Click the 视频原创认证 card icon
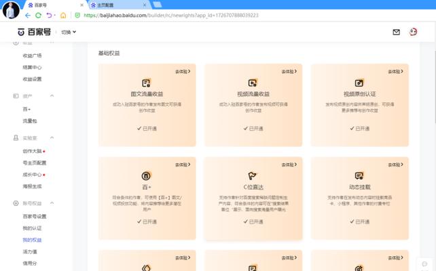The width and height of the screenshot is (436, 271). pos(359,83)
